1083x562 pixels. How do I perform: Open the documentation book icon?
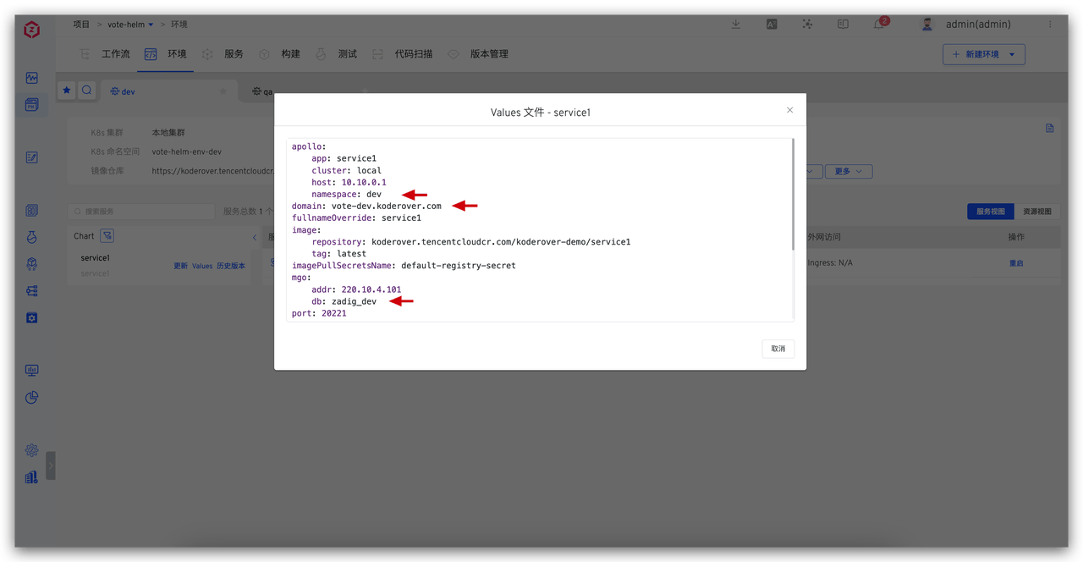(843, 25)
